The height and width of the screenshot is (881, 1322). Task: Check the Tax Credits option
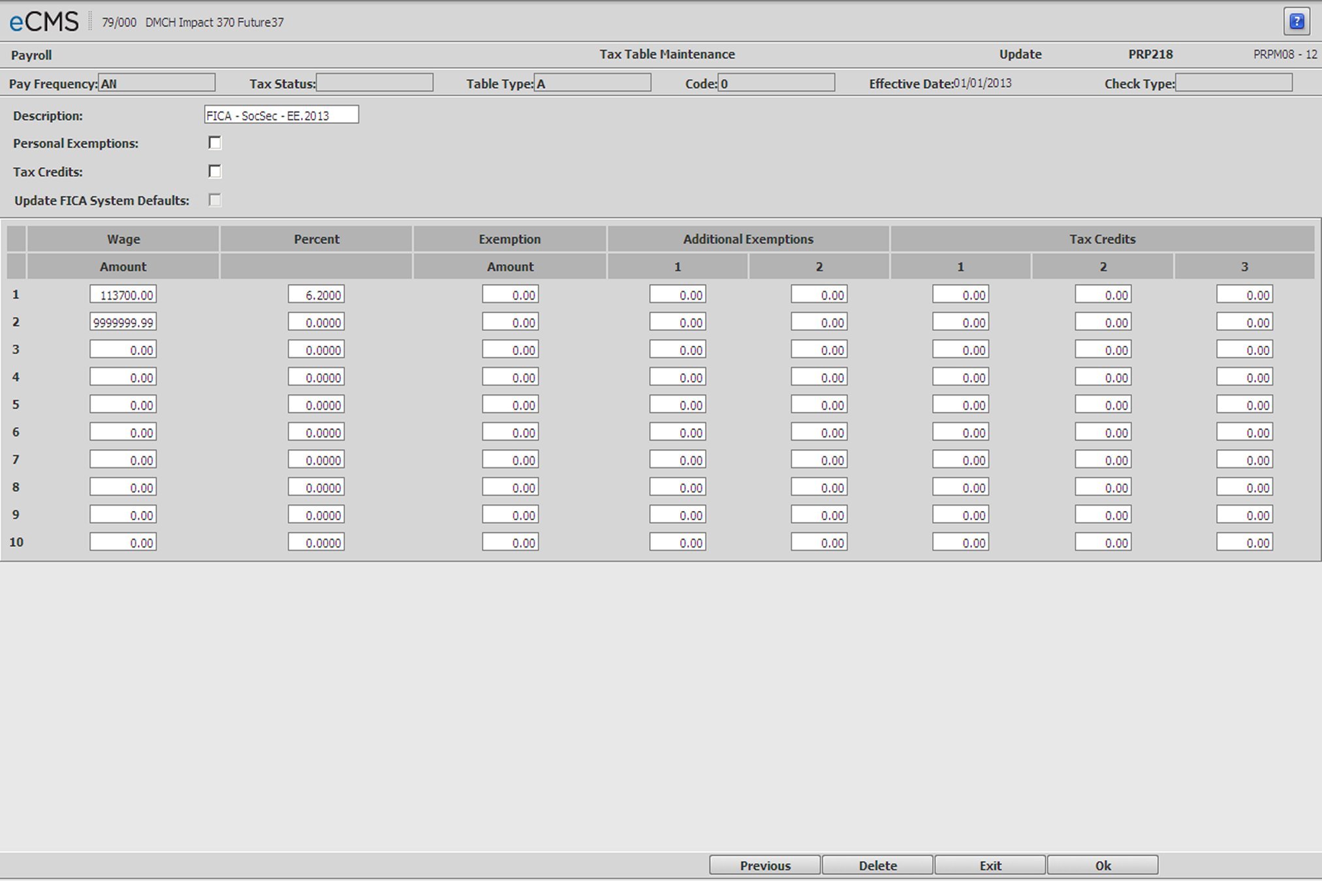213,171
